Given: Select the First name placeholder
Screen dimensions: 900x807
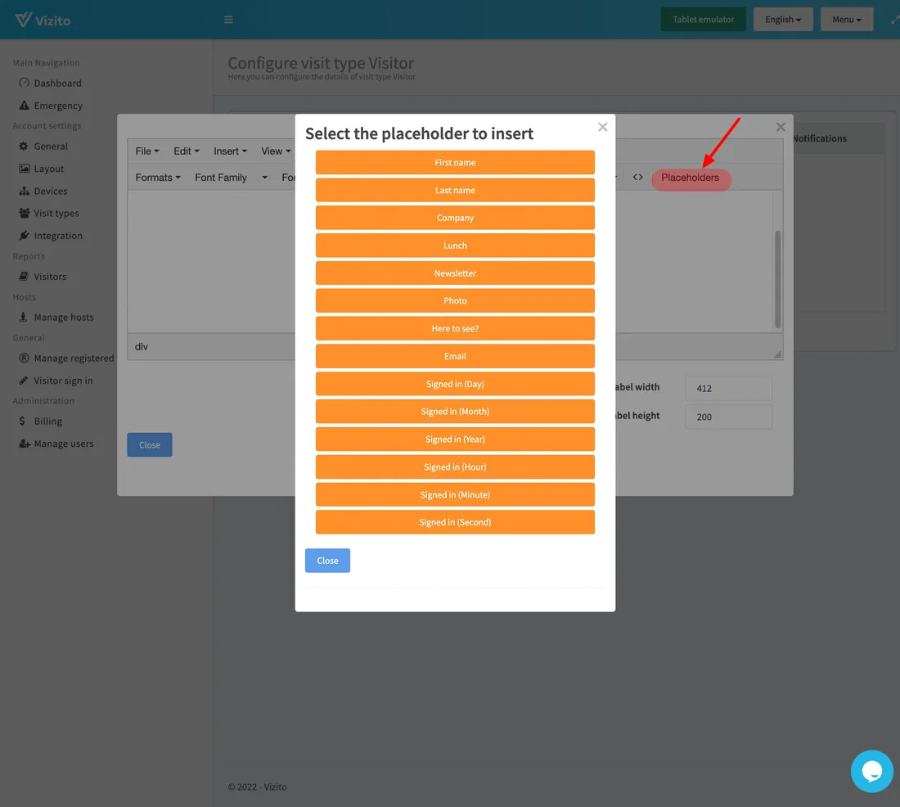Looking at the screenshot, I should pyautogui.click(x=455, y=162).
